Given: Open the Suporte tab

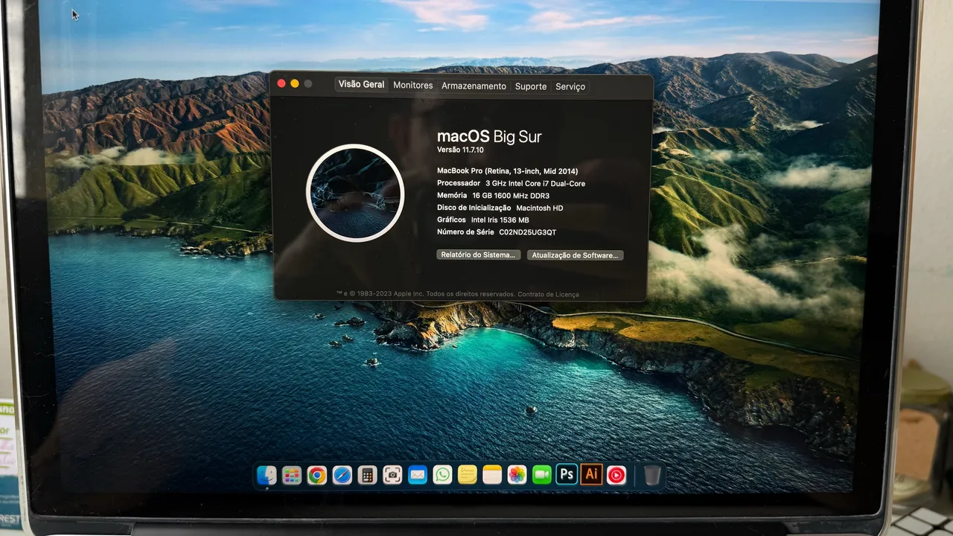Looking at the screenshot, I should click(531, 86).
